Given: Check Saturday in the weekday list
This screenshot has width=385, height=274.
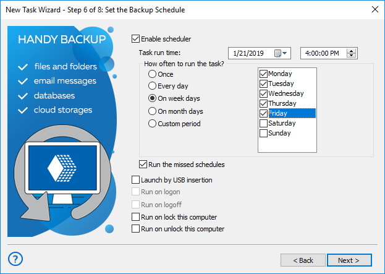Looking at the screenshot, I should pyautogui.click(x=264, y=123).
